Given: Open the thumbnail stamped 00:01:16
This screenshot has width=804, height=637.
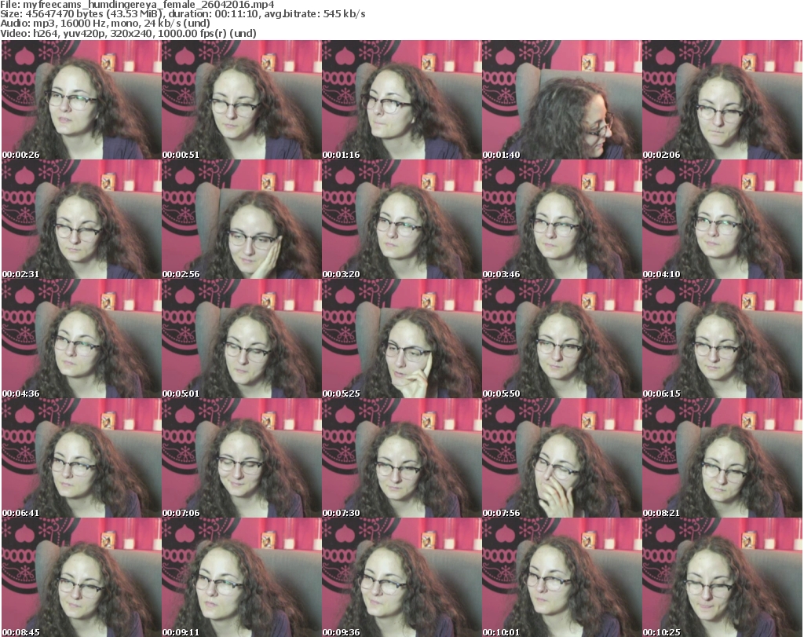Looking at the screenshot, I should 401,100.
